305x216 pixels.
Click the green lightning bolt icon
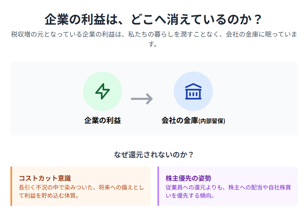click(x=103, y=91)
